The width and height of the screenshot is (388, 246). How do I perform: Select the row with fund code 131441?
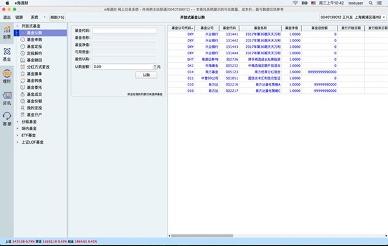click(278, 34)
